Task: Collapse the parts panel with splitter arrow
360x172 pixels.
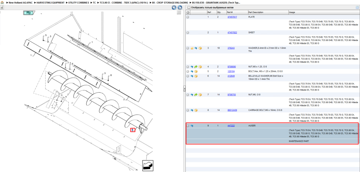Action: click(x=184, y=89)
